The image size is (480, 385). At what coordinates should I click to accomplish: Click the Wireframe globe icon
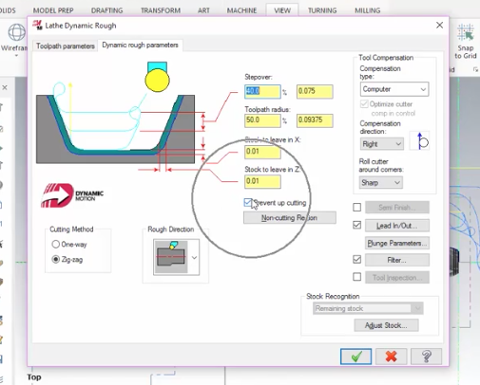coord(16,32)
